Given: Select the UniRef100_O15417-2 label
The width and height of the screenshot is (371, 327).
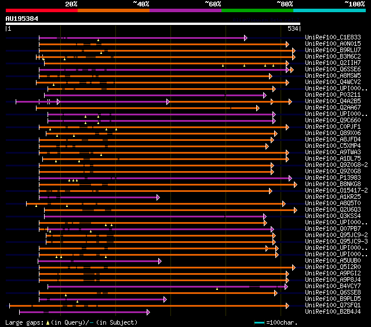Looking at the screenshot, I should 336,191.
